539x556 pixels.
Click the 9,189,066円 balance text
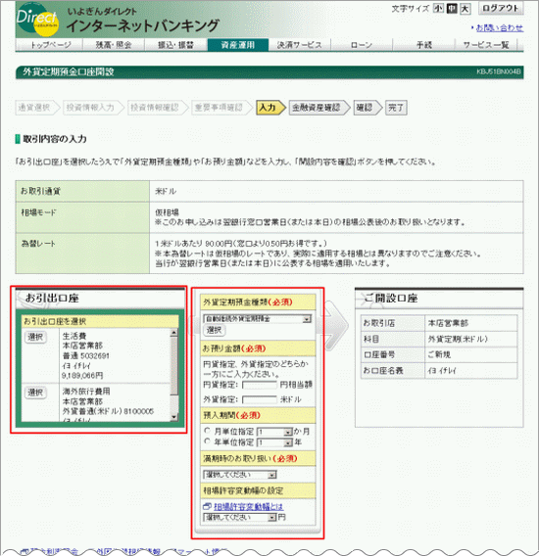pyautogui.click(x=82, y=376)
